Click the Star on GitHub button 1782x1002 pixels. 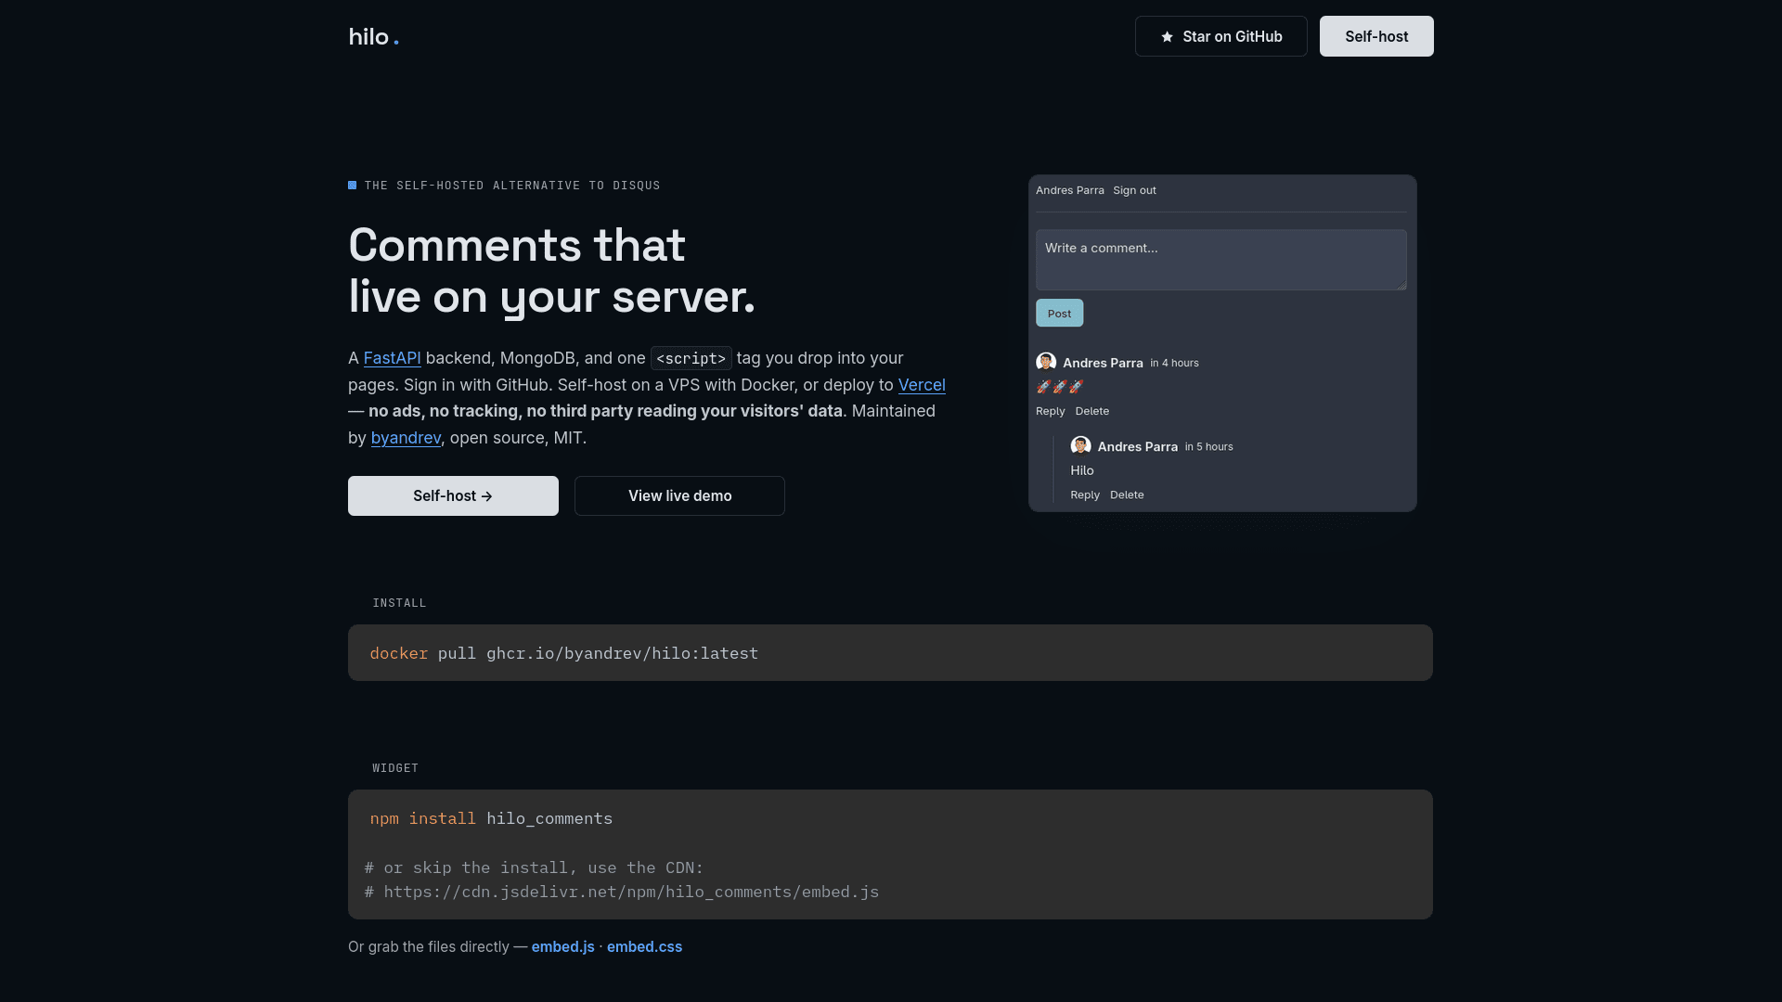[x=1220, y=36]
